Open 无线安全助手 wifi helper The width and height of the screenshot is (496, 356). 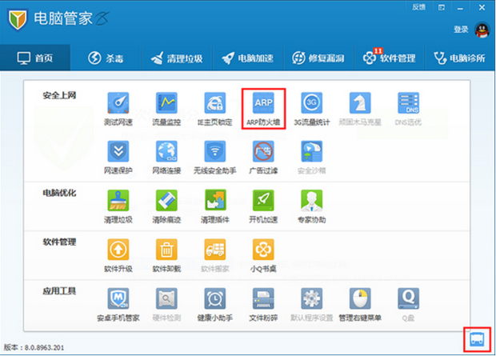click(x=214, y=155)
